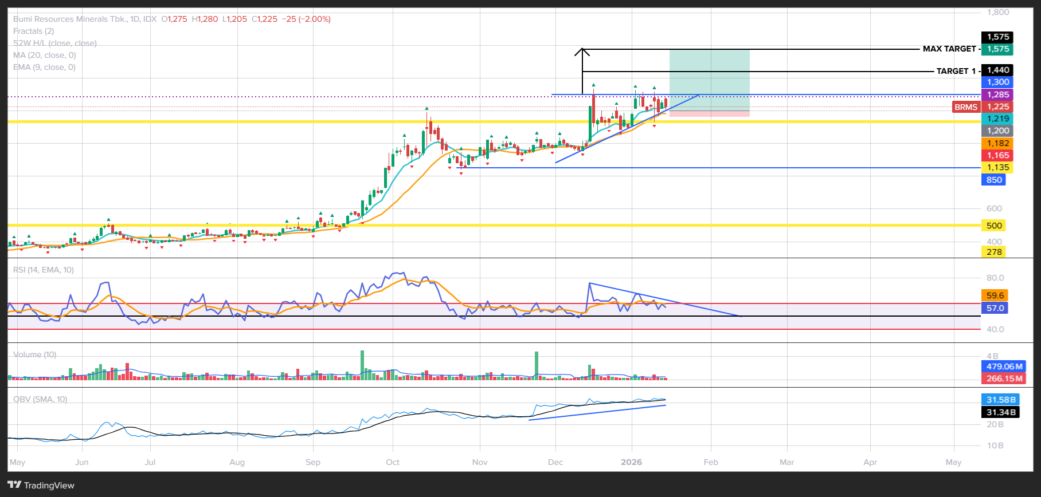Select the blue 850 price label
1041x497 pixels.
click(994, 180)
